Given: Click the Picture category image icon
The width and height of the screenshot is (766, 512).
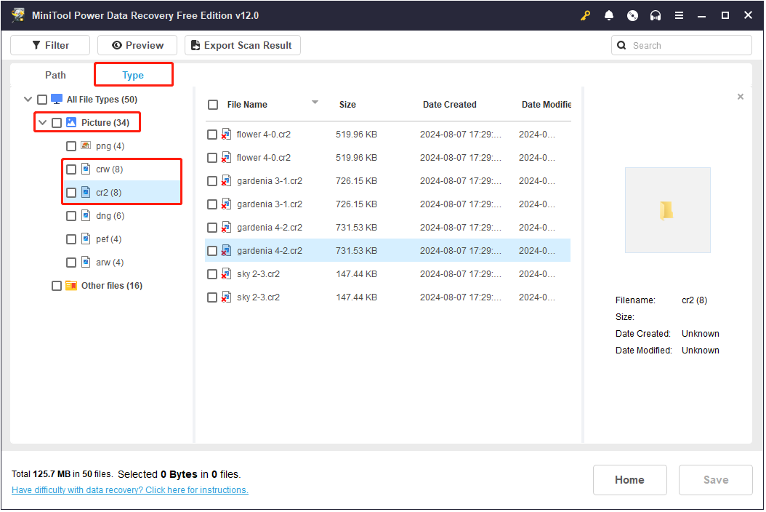Looking at the screenshot, I should [x=71, y=122].
